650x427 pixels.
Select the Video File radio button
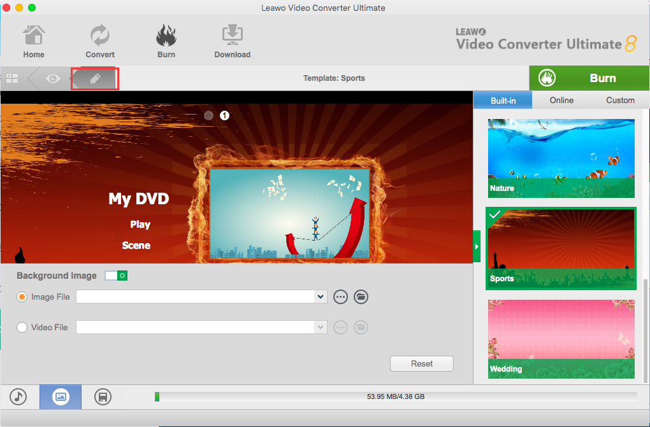[22, 327]
